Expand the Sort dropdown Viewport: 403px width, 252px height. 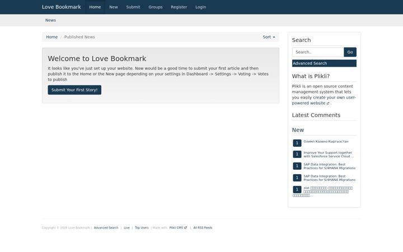[x=269, y=37]
